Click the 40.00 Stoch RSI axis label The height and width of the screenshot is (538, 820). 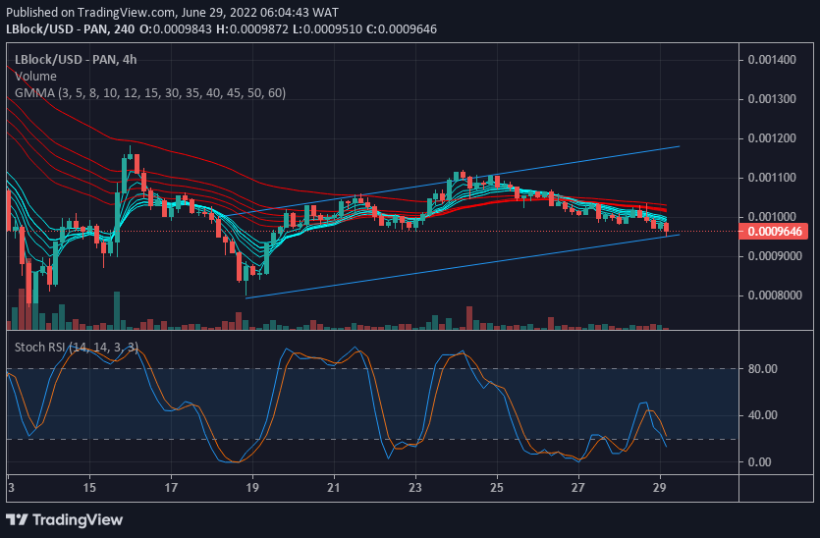click(x=762, y=415)
